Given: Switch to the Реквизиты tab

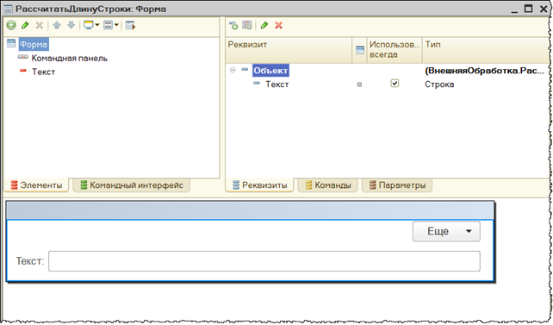Looking at the screenshot, I should point(259,184).
